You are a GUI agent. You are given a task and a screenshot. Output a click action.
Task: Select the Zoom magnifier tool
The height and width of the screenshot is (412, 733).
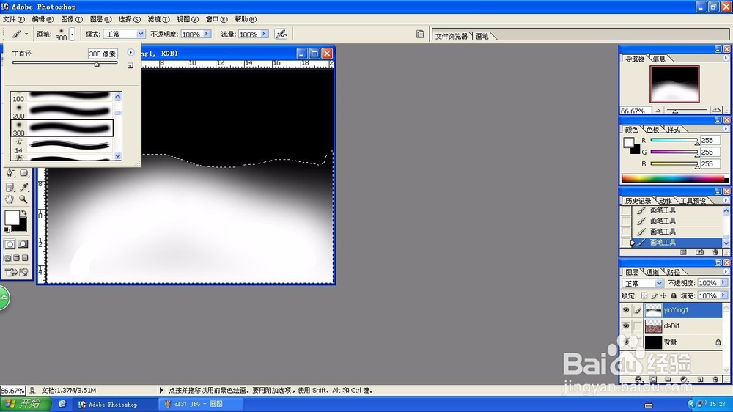24,199
